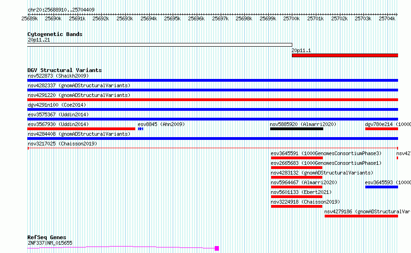Screen dimensions: 411x253
Task: Select the black nsv5885920 (Almarri2020) bar
Action: click(x=296, y=129)
